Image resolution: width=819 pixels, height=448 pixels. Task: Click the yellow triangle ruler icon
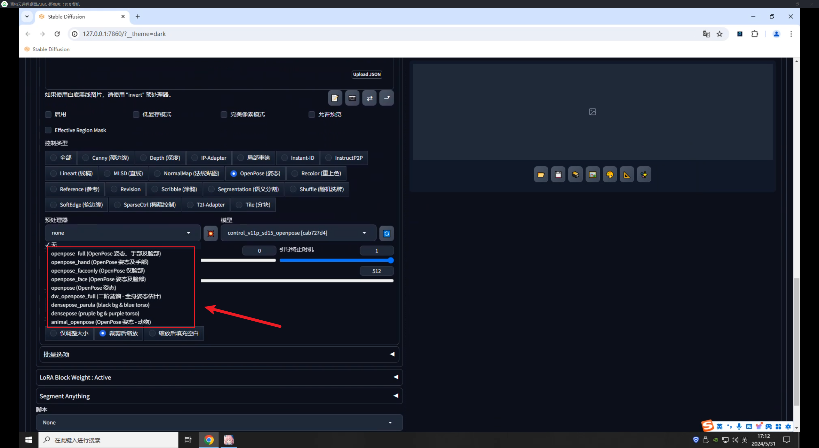coord(627,175)
